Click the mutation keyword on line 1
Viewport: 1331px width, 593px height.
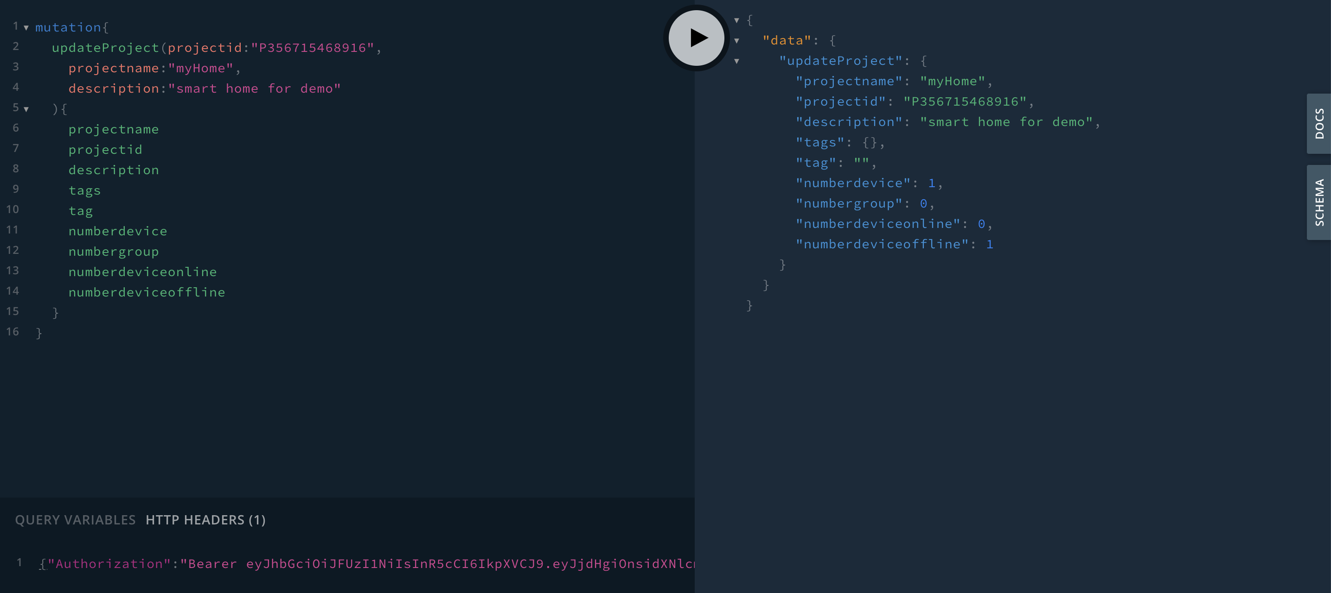coord(68,27)
